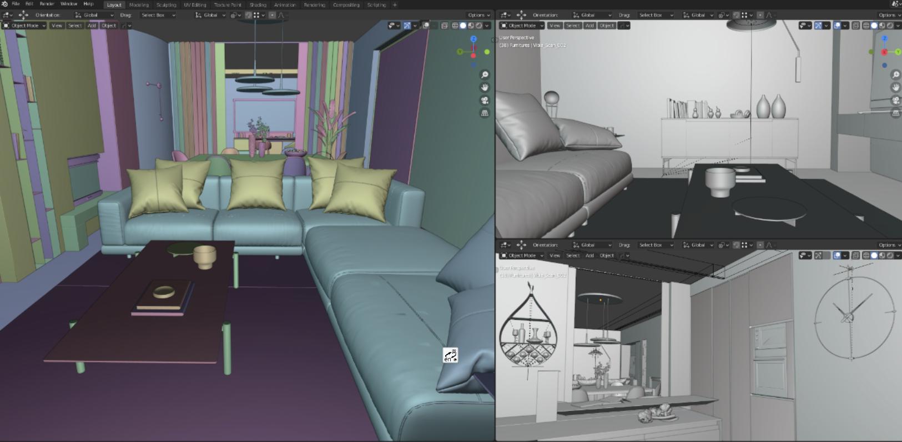902x442 pixels.
Task: Toggle camera view icon in left viewport
Action: click(x=485, y=100)
